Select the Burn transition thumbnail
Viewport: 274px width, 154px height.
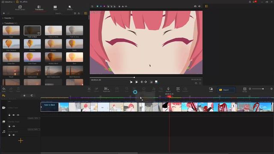[x=74, y=57]
